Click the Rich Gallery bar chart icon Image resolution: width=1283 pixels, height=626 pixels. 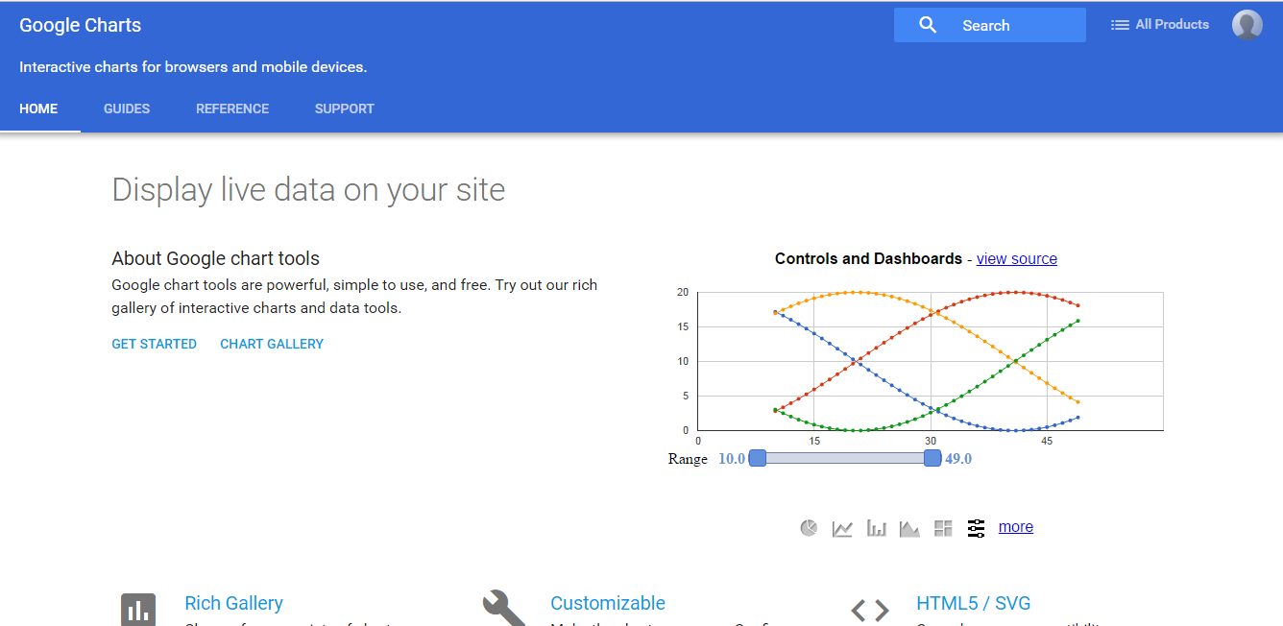[x=138, y=609]
